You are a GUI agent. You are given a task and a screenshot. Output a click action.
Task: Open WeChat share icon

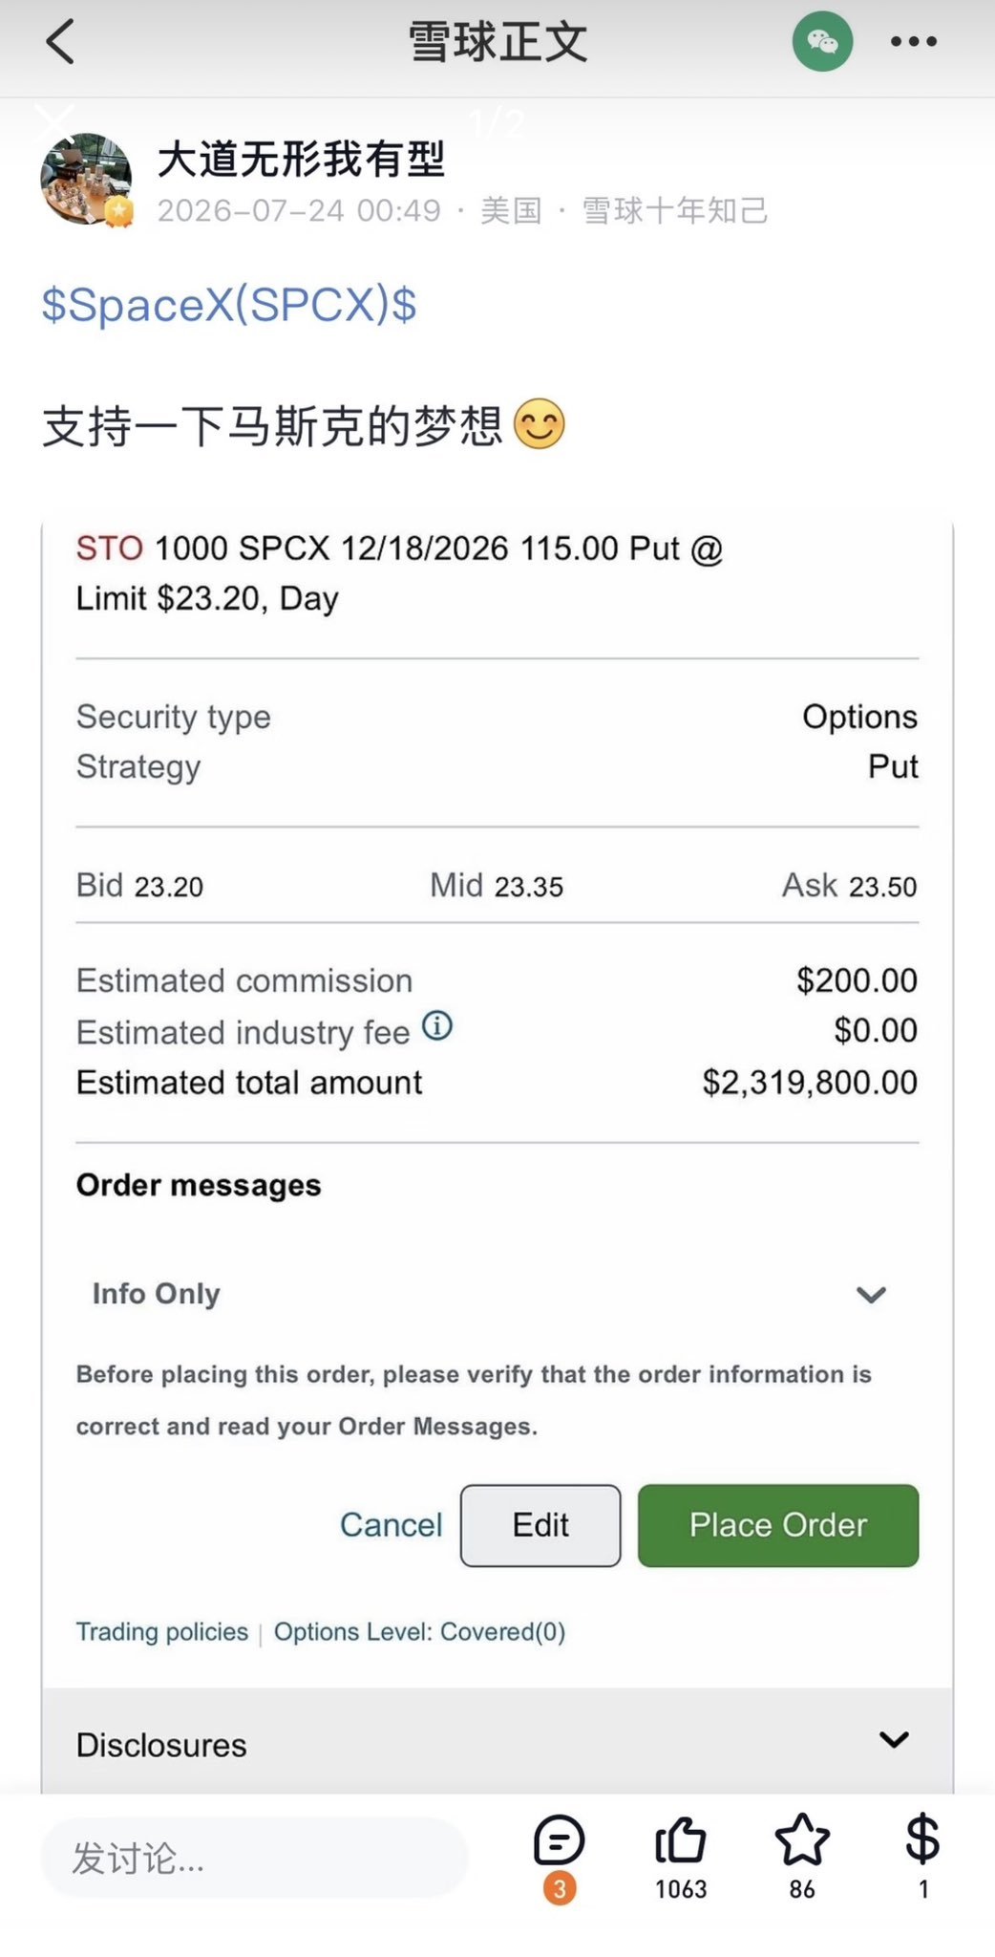[x=822, y=41]
